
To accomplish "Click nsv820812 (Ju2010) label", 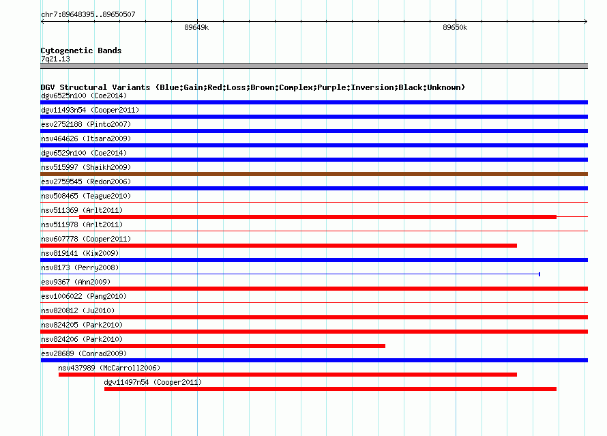I will (78, 310).
